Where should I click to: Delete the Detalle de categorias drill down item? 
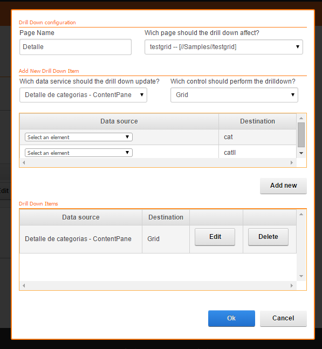(x=268, y=237)
